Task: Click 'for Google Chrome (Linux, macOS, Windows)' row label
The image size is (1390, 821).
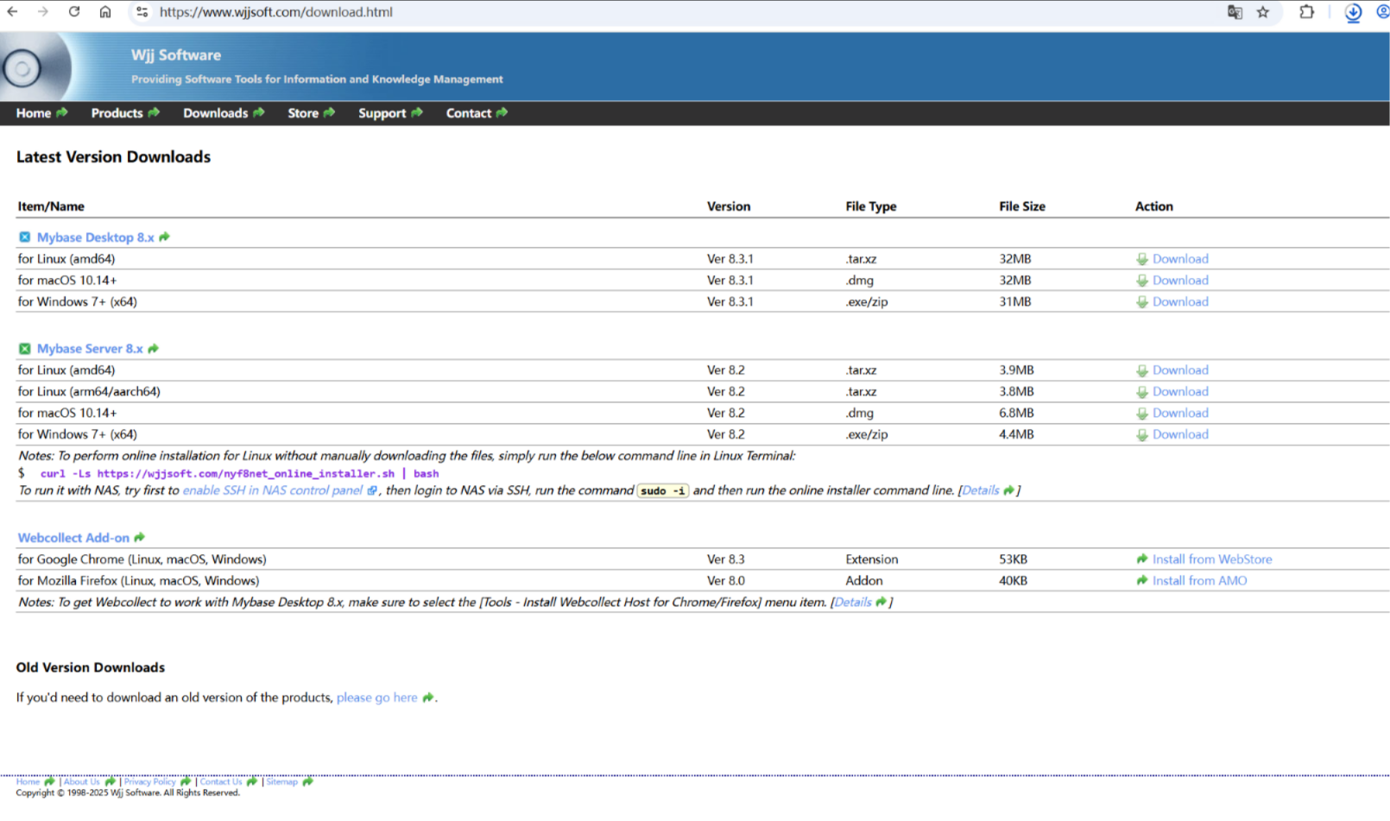Action: coord(142,559)
